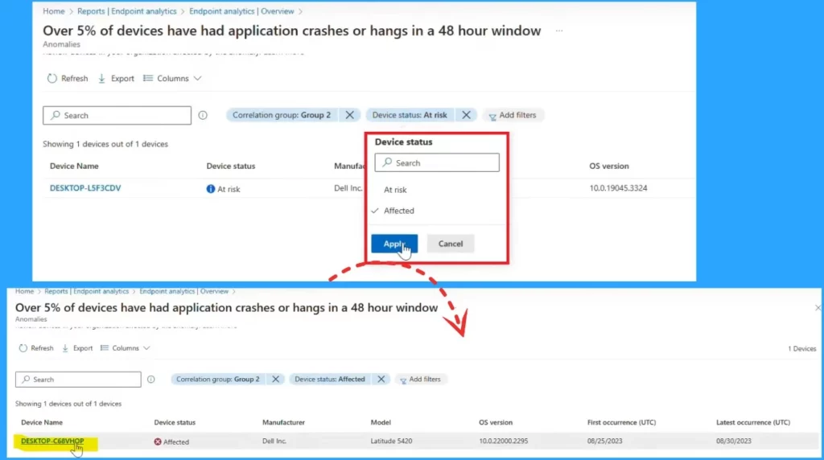Viewport: 824px width, 460px height.
Task: Click the Device status: At risk filter chip
Action: point(410,115)
